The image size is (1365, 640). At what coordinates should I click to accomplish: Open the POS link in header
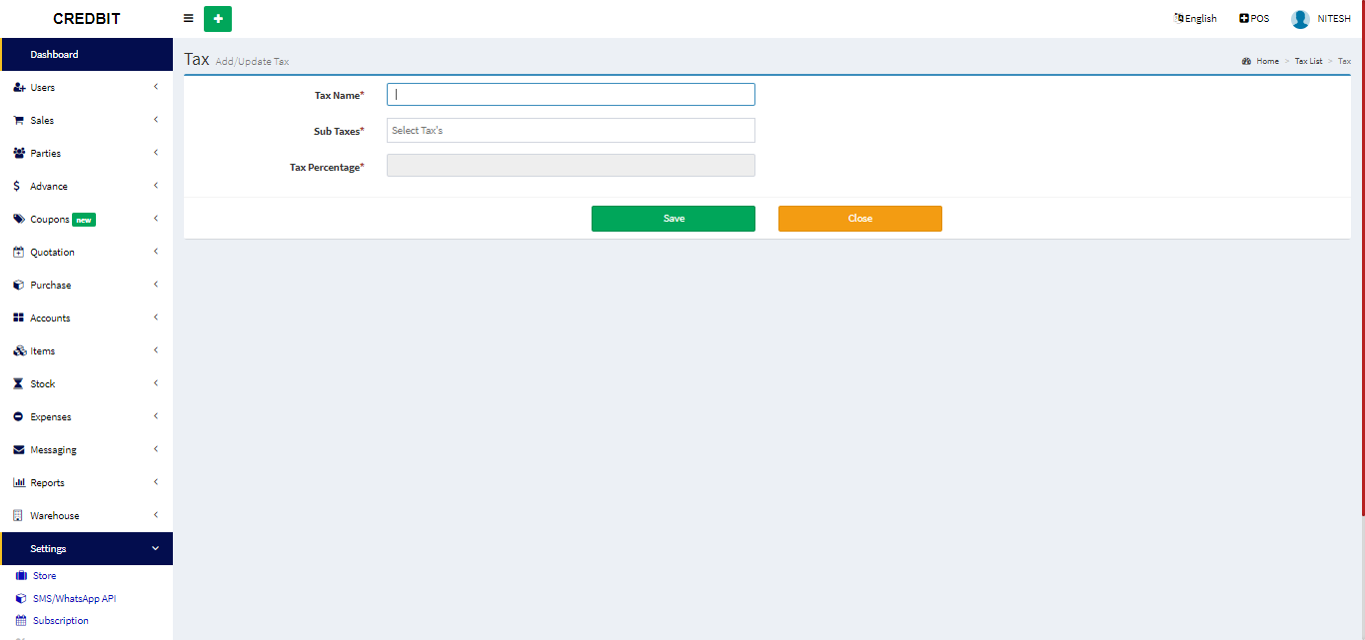click(x=1254, y=18)
